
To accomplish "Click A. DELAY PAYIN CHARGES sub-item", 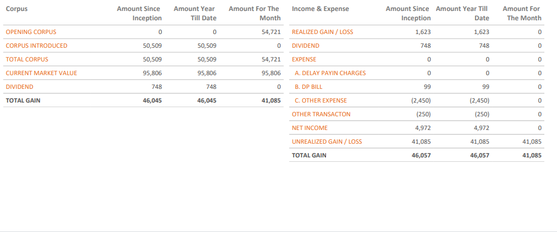I will point(330,73).
